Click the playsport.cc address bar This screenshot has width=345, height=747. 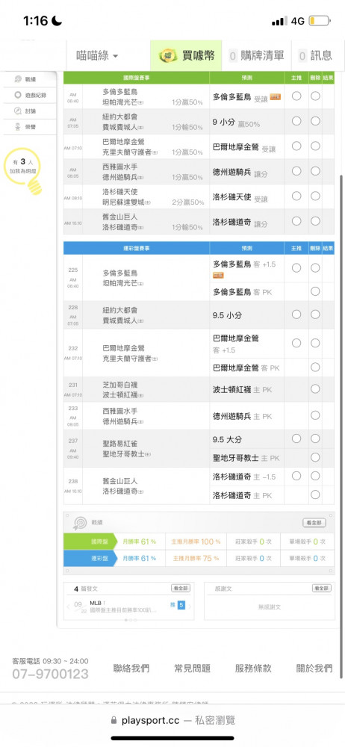[x=172, y=720]
